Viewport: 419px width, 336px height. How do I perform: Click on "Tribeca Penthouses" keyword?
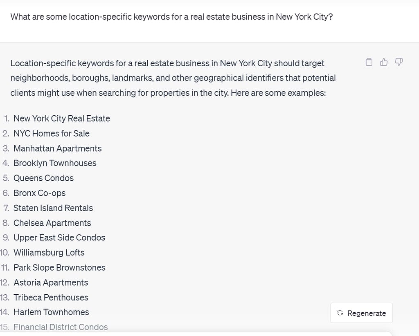(51, 298)
